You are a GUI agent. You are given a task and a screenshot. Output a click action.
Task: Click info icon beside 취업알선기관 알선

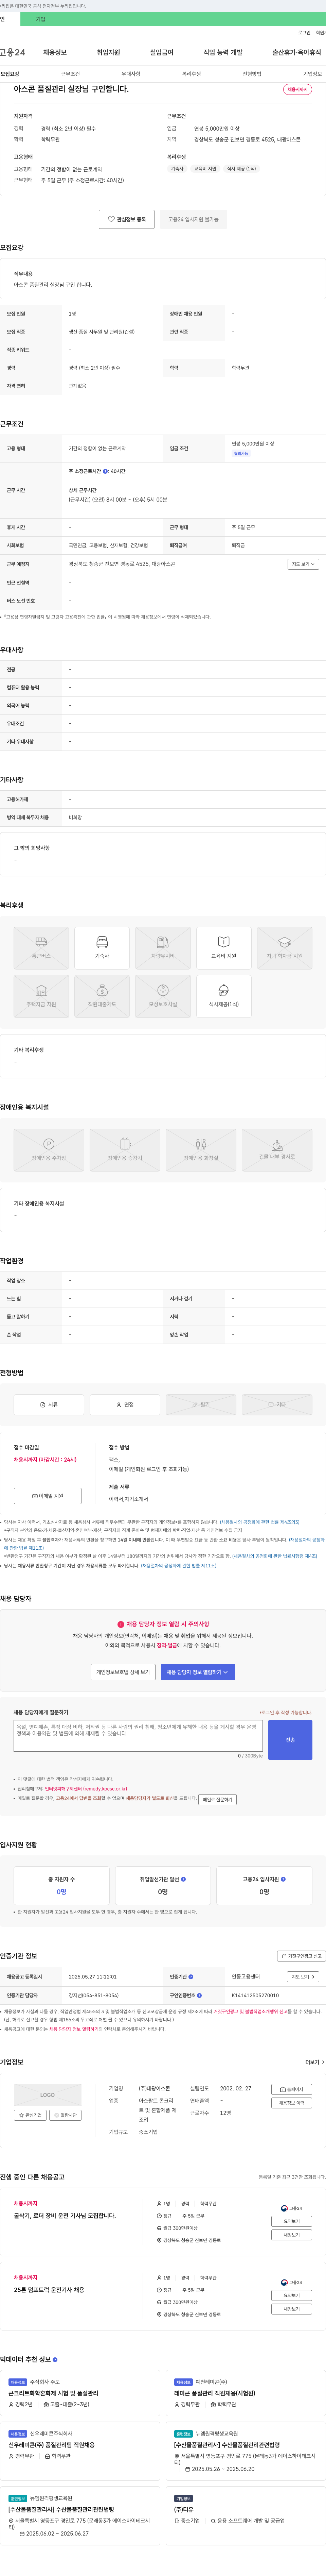point(183,1879)
